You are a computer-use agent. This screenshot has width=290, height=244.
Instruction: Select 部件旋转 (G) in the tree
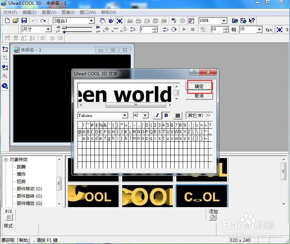coord(29,196)
